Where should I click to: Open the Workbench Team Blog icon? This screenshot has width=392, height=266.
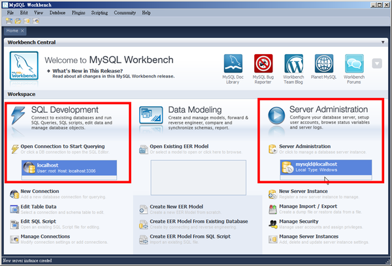click(x=293, y=63)
